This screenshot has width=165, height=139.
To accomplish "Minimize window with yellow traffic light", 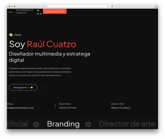I will pos(12,6).
